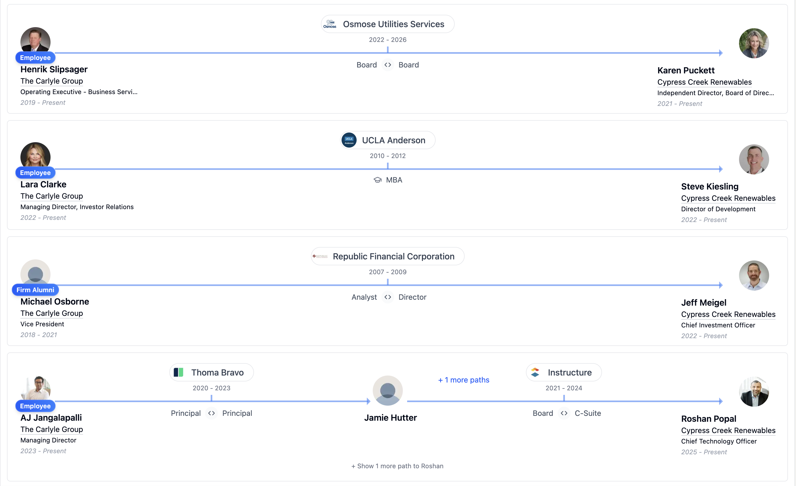Image resolution: width=796 pixels, height=486 pixels.
Task: Click the MBA graduation cap icon
Action: pos(377,180)
